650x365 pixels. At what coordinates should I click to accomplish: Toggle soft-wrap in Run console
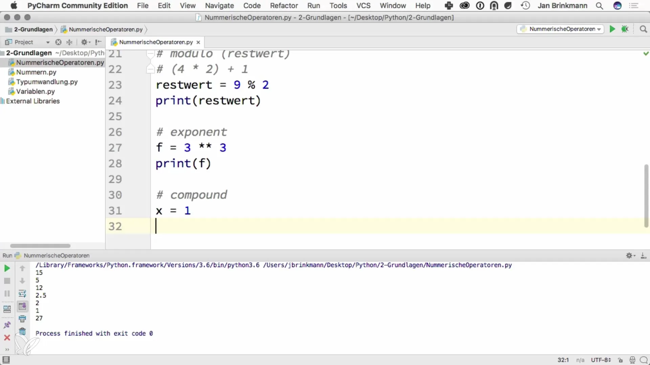[x=22, y=293]
